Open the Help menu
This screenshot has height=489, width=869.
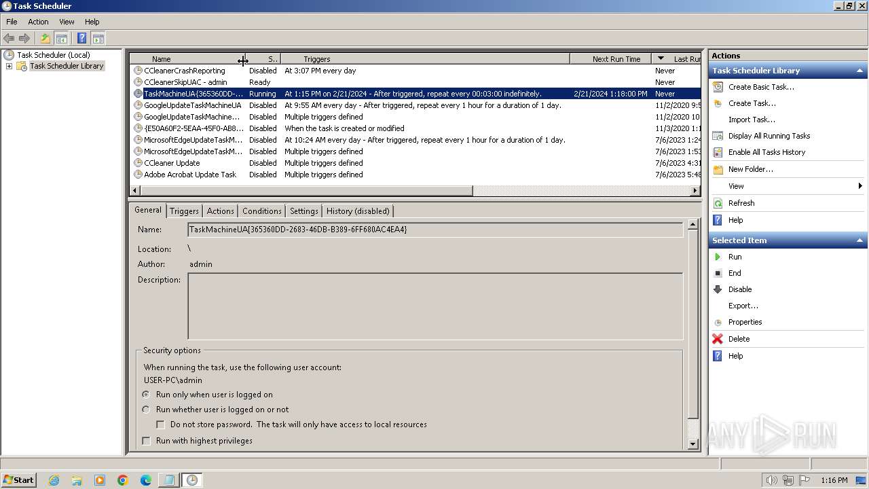[92, 22]
